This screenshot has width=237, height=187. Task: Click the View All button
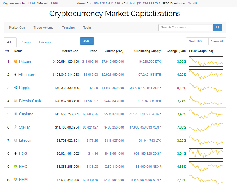pyautogui.click(x=217, y=41)
